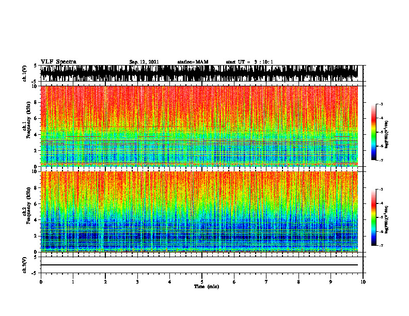Viewport: 409px width, 316px height.
Task: Click the "3" tick on the Time axis
Action: click(137, 282)
